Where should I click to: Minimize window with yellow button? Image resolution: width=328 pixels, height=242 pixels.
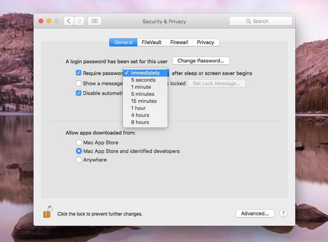click(49, 21)
